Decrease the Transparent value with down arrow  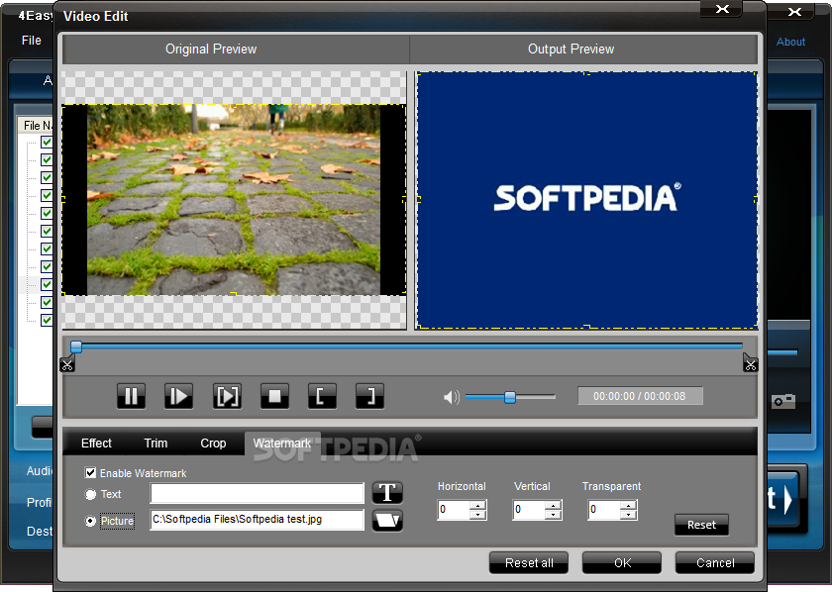point(629,515)
